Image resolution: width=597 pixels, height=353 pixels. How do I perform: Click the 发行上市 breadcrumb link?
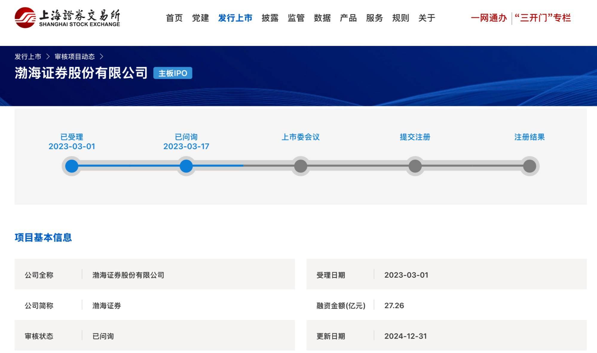28,57
